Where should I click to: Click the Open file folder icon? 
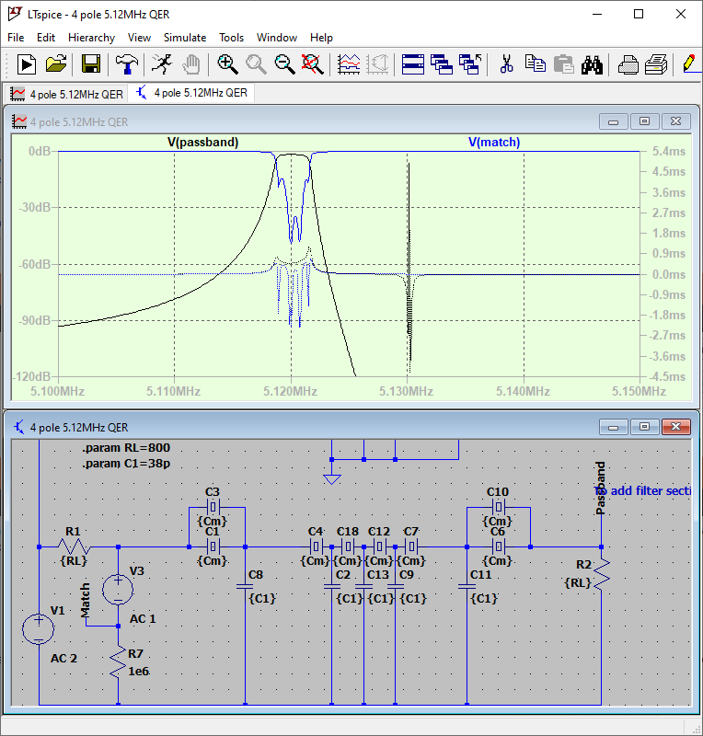pyautogui.click(x=56, y=63)
